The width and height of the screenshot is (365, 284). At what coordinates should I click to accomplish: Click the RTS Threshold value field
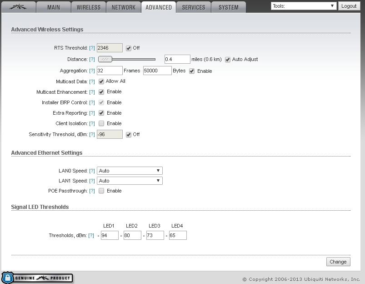click(110, 48)
